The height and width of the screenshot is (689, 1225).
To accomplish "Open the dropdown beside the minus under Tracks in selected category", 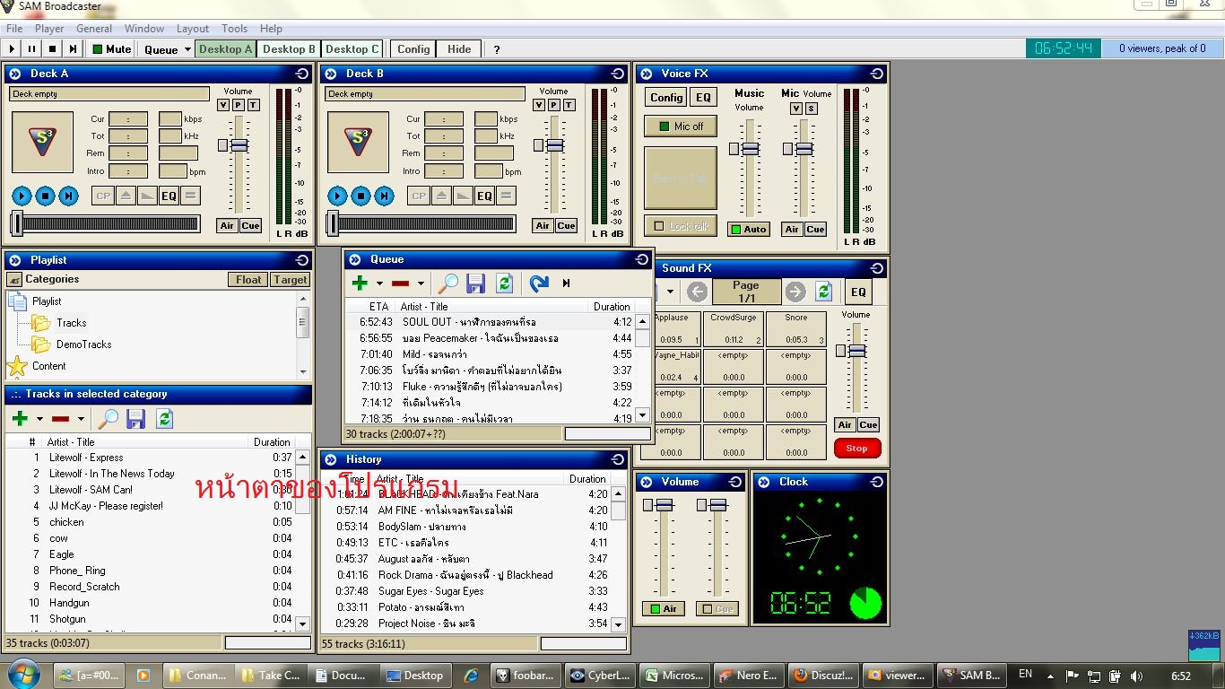I will [x=81, y=419].
